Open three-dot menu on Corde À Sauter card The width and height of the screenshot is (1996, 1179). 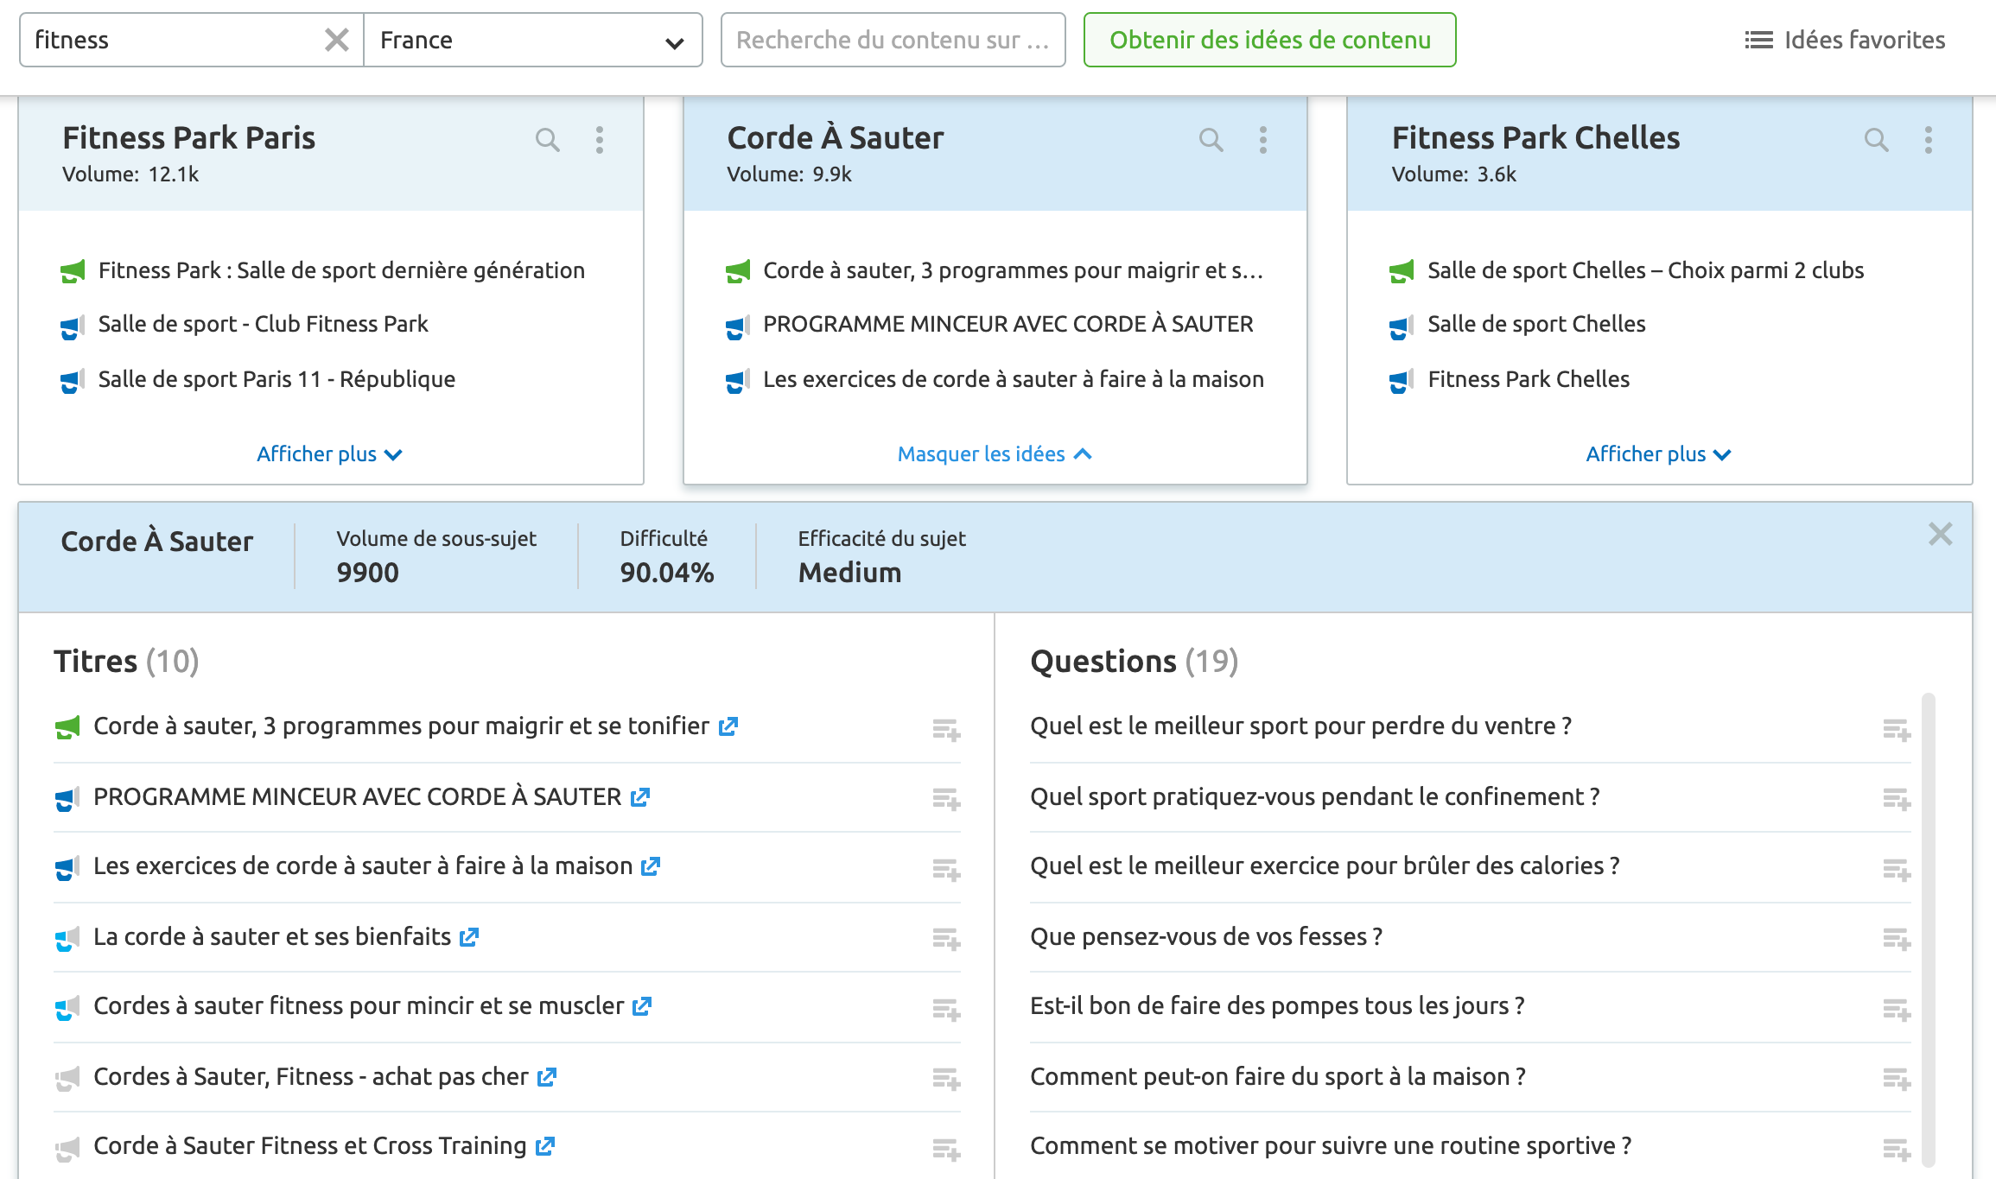click(1262, 140)
